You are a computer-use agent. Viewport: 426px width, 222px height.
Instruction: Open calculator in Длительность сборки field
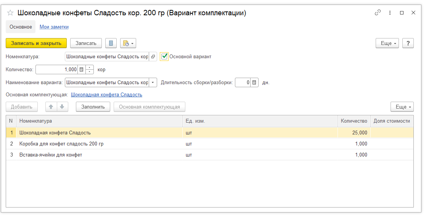coord(254,83)
